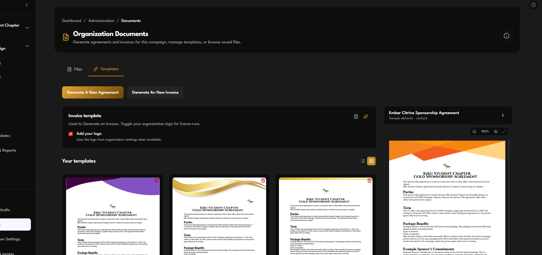Click the sparkle AI icon in Invoice template

tap(366, 117)
